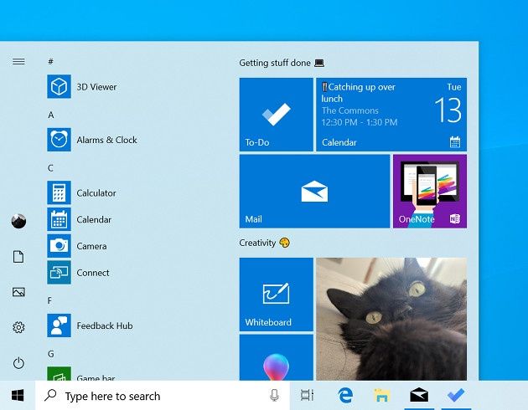Screen dimensions: 528x410
Task: Click 'Catching up over lunch' event text
Action: pos(359,93)
